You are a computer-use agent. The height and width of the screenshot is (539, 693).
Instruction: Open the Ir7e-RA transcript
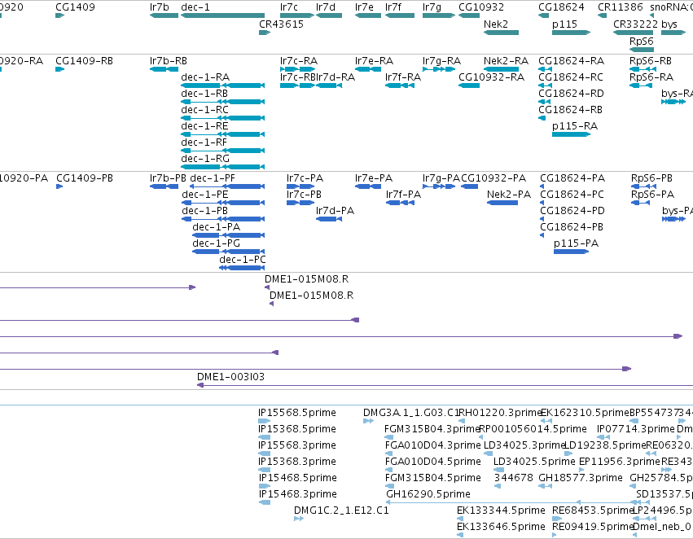[368, 69]
